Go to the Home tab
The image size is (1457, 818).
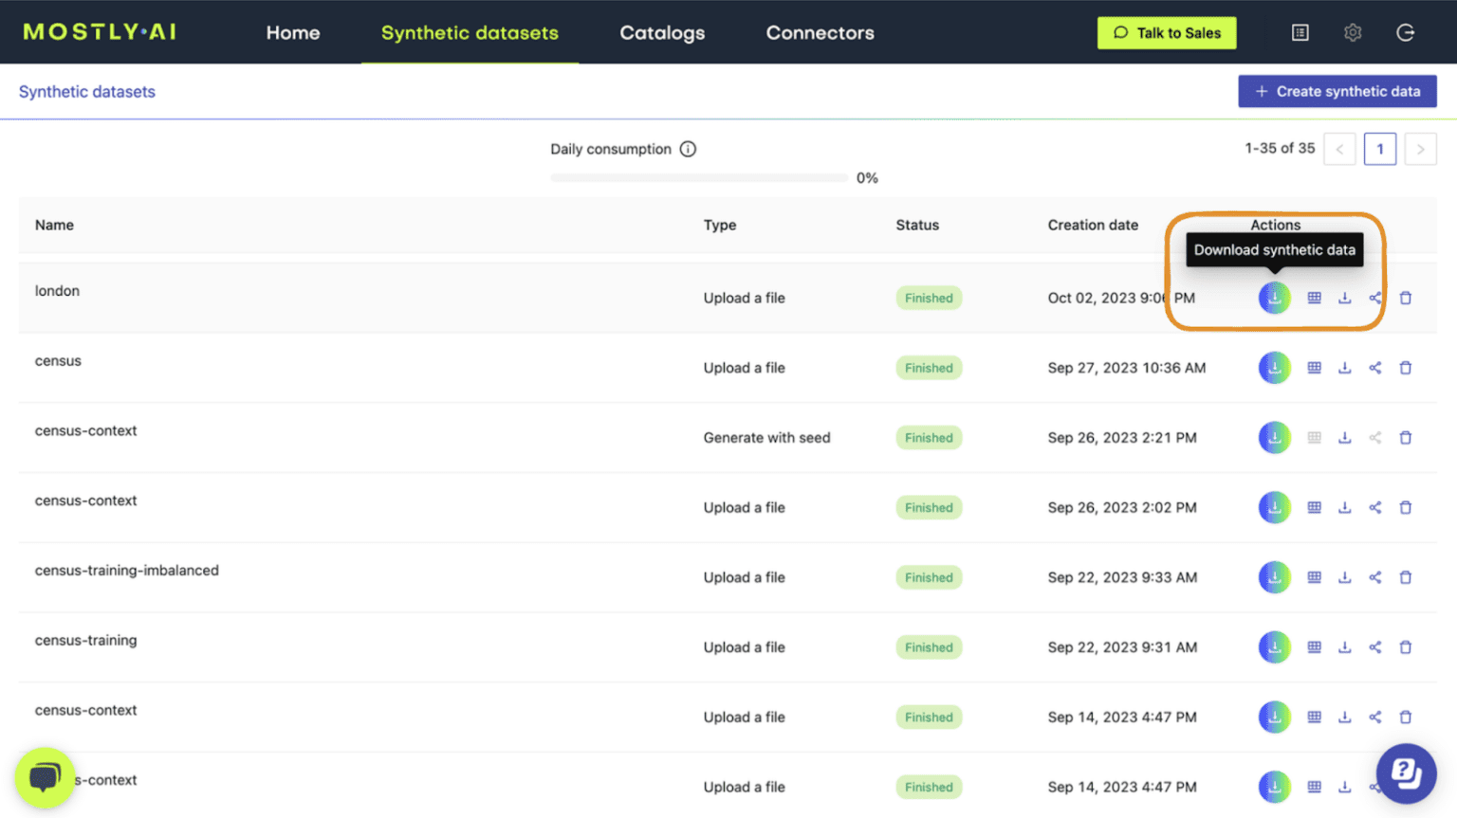click(x=293, y=32)
